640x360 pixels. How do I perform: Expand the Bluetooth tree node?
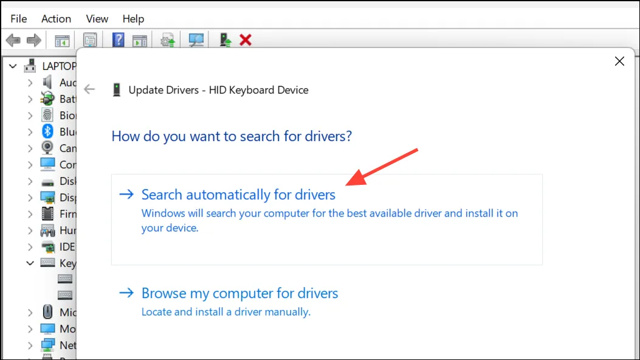coord(30,132)
